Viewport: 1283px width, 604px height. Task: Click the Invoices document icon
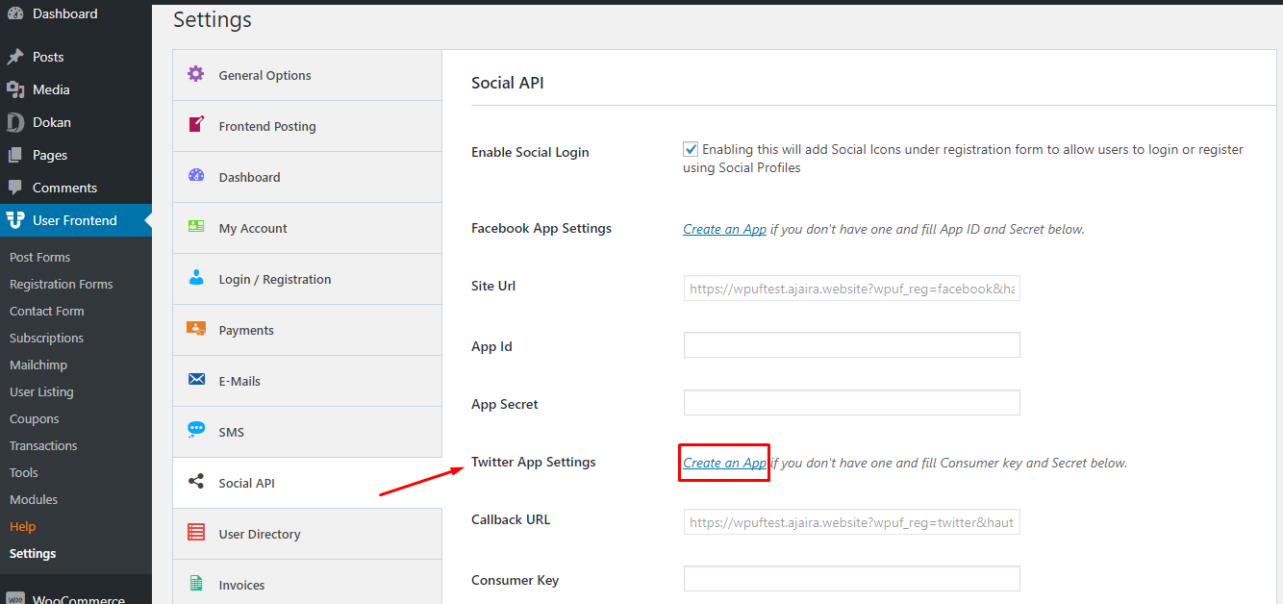196,584
